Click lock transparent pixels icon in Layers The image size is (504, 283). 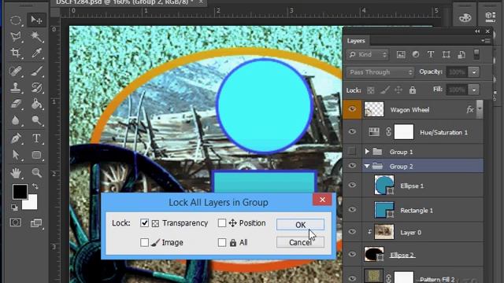[371, 90]
